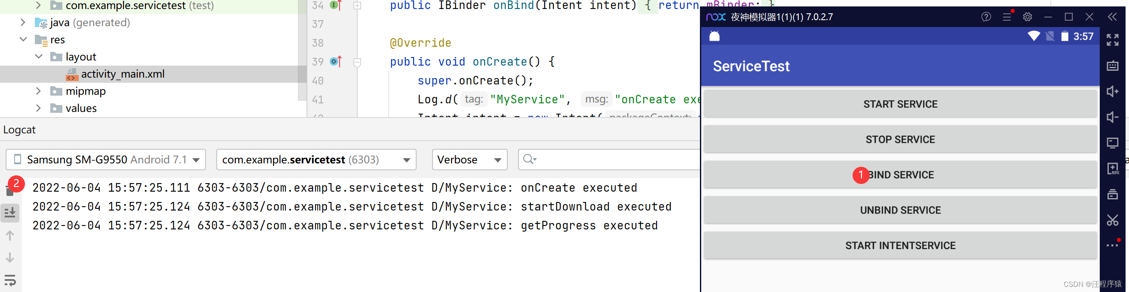Click implements gutter icon on line 34

coord(336,5)
